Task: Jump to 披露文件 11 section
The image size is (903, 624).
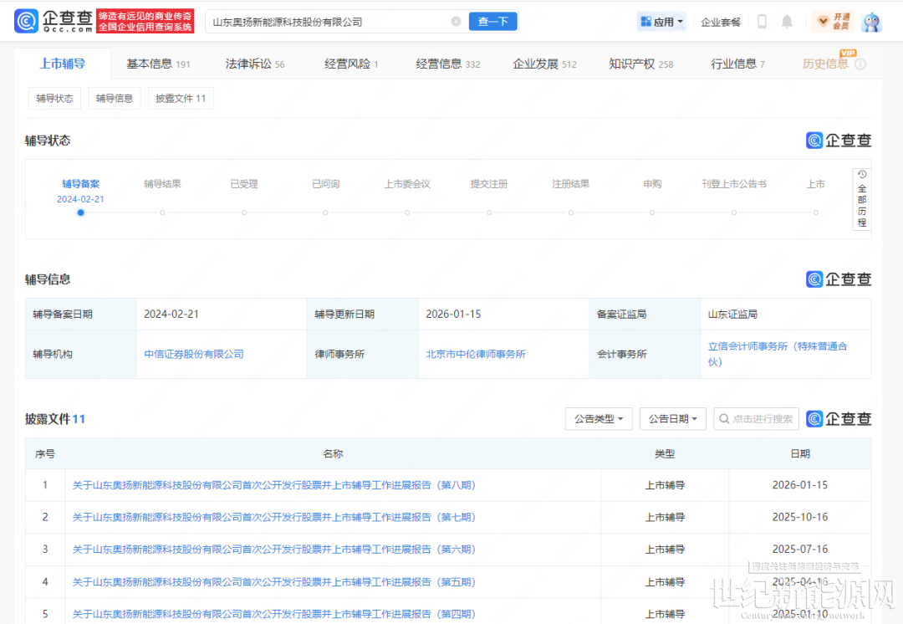Action: tap(181, 99)
